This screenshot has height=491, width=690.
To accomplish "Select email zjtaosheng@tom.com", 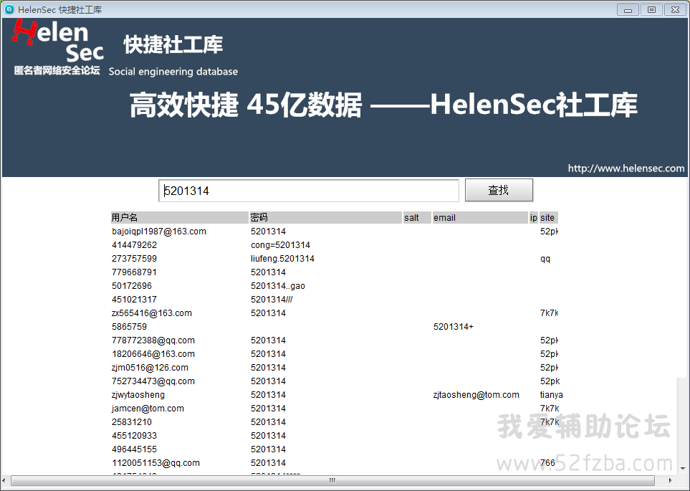I will point(476,395).
